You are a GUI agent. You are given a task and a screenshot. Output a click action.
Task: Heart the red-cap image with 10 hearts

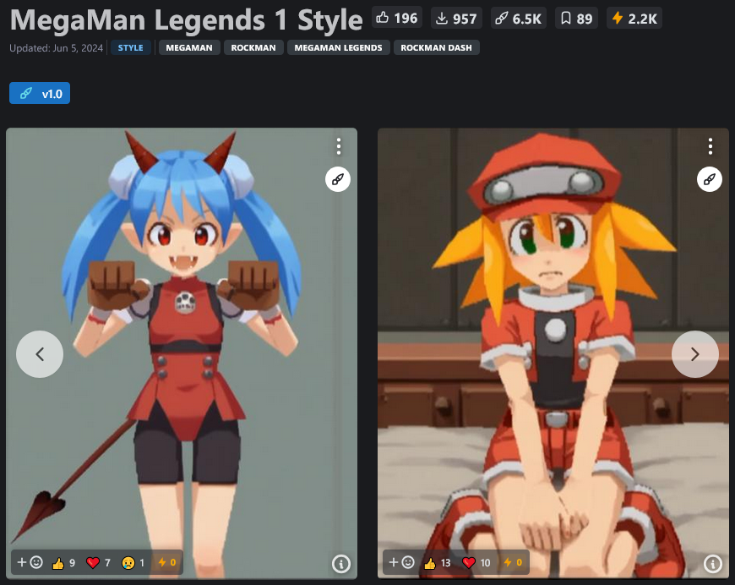[476, 562]
